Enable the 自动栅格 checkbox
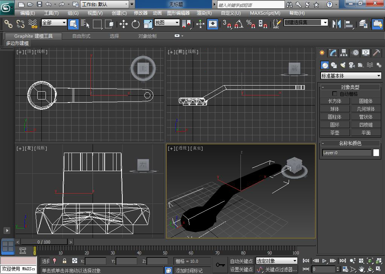 pyautogui.click(x=335, y=94)
